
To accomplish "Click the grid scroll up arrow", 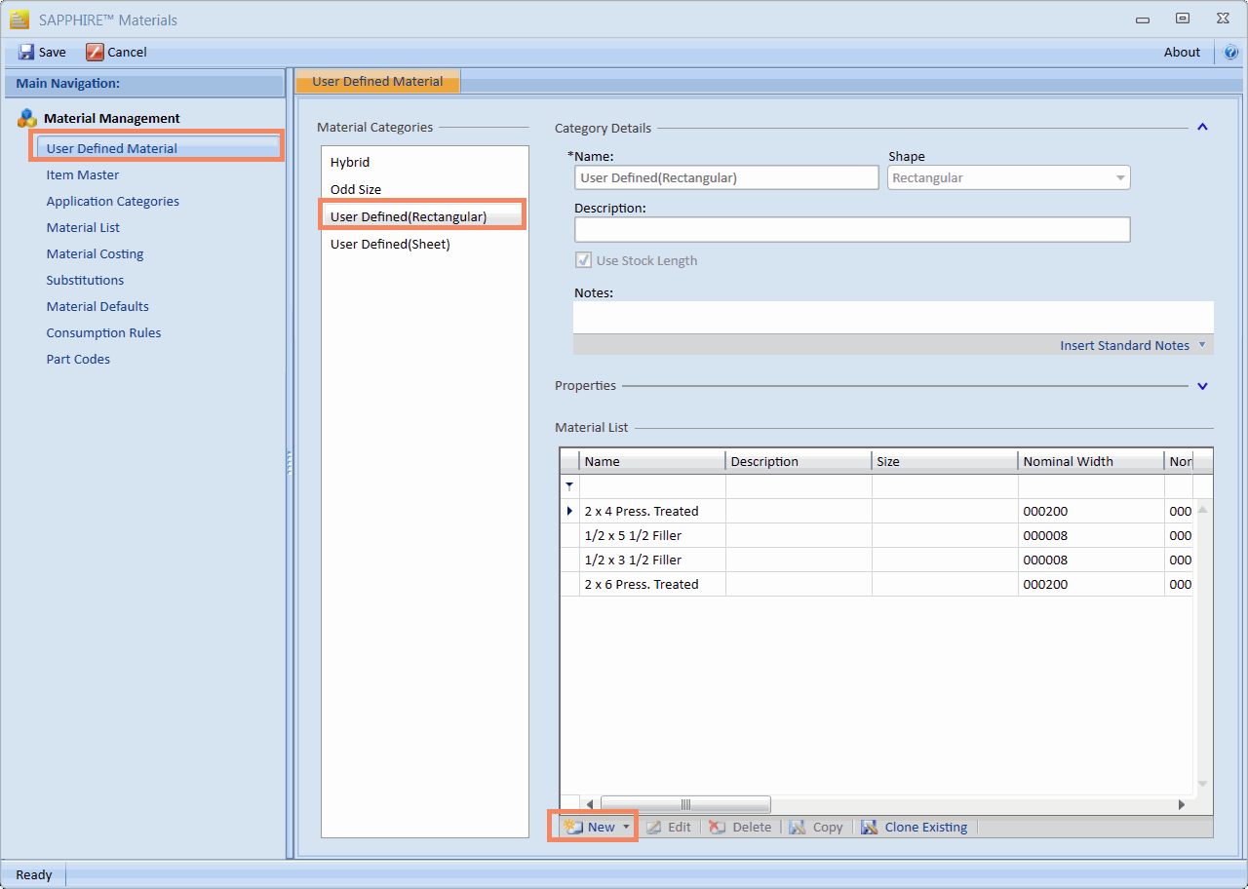I will pos(1203,510).
